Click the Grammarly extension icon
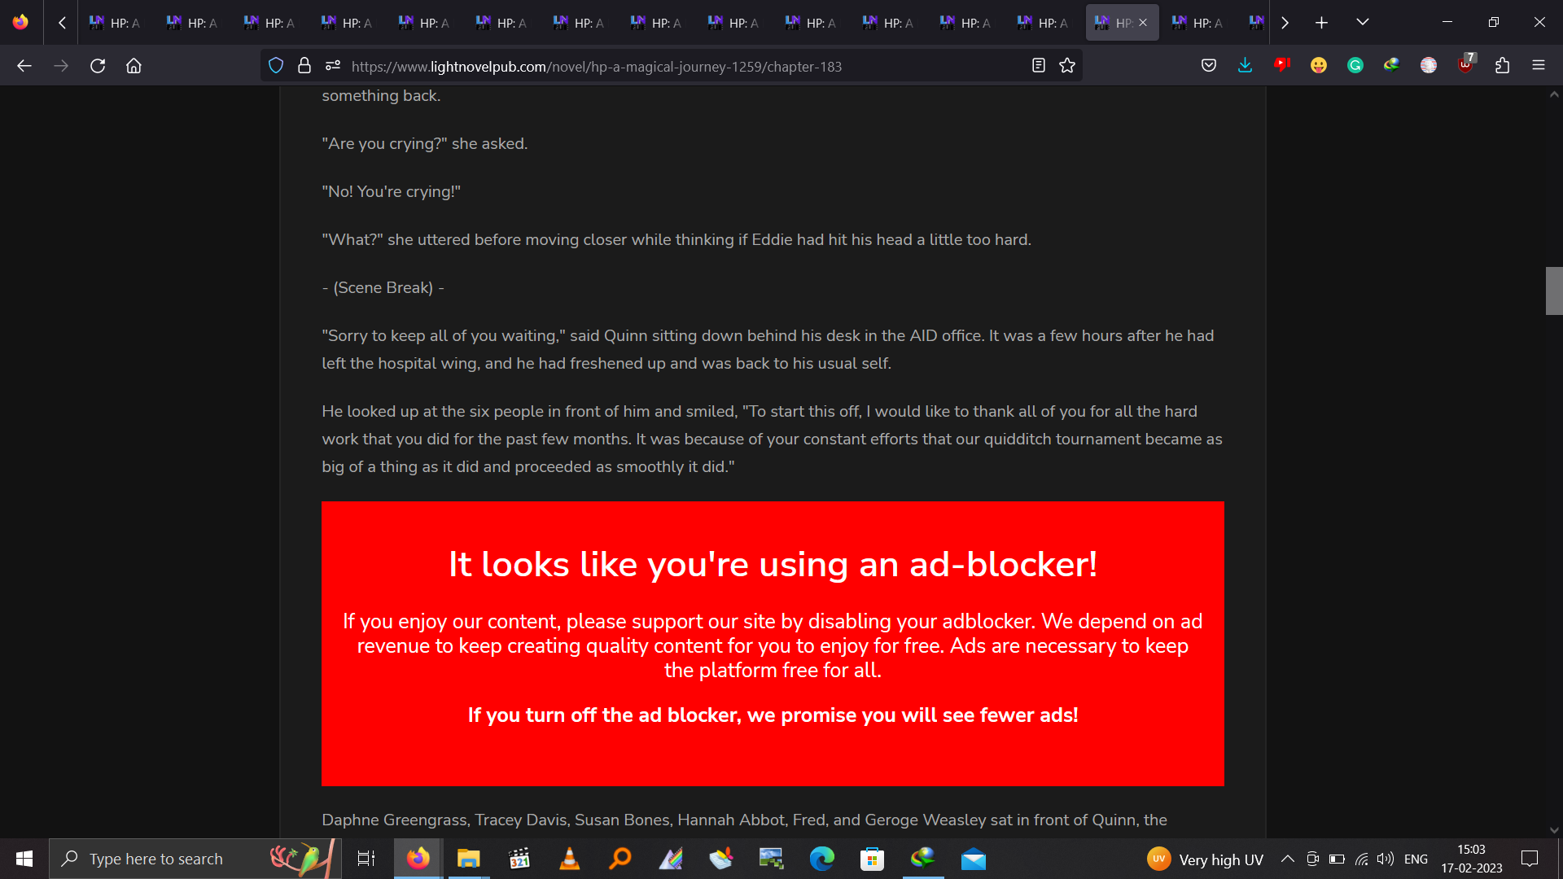This screenshot has height=879, width=1563. point(1355,66)
